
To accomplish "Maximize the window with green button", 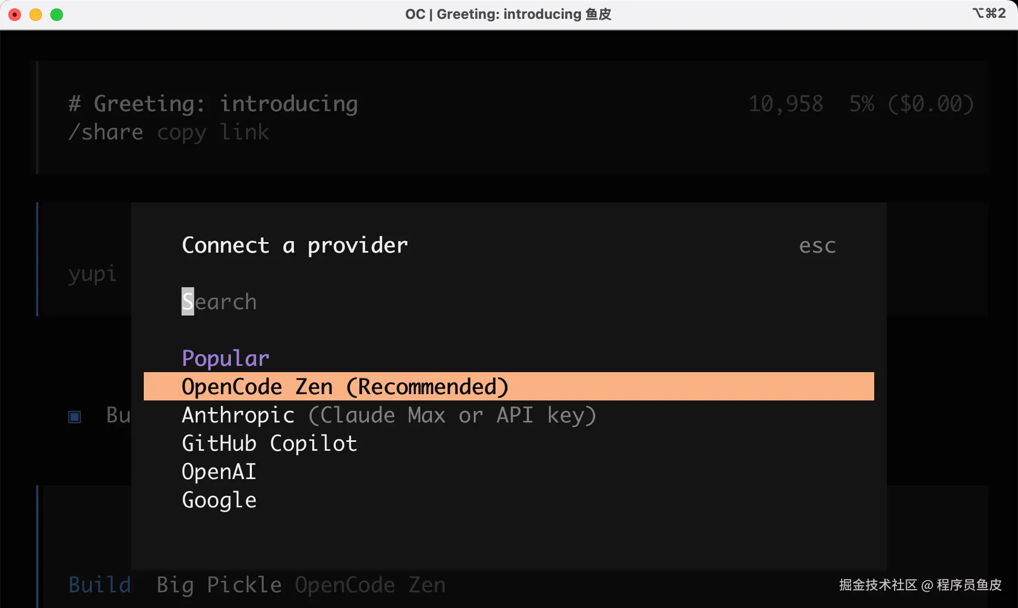I will pos(57,15).
